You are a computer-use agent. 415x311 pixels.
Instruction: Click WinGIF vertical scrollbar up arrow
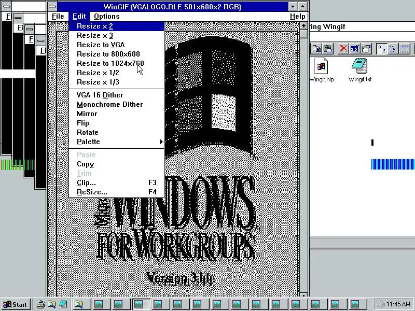pyautogui.click(x=303, y=26)
